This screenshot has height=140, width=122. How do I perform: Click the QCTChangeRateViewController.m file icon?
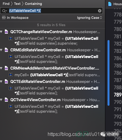pos(6,32)
